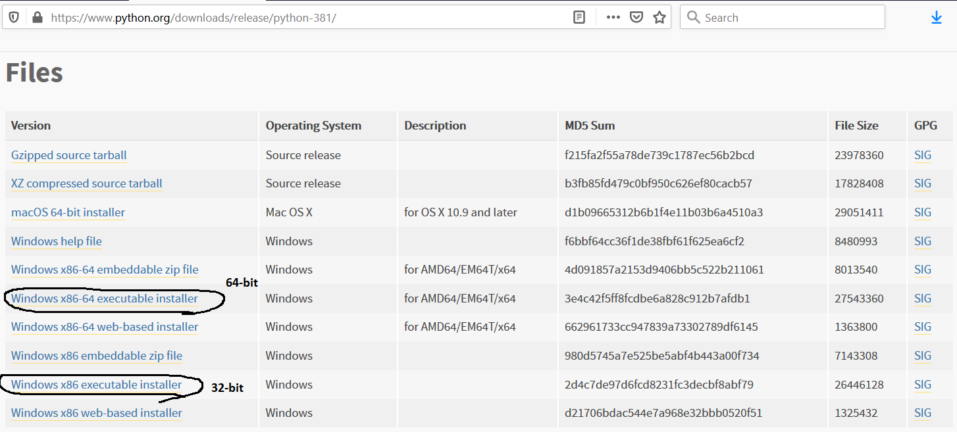Screen dimensions: 957x432
Task: Select MD5 d21706bdac544e7a968e32bbb0520f51
Action: 663,413
